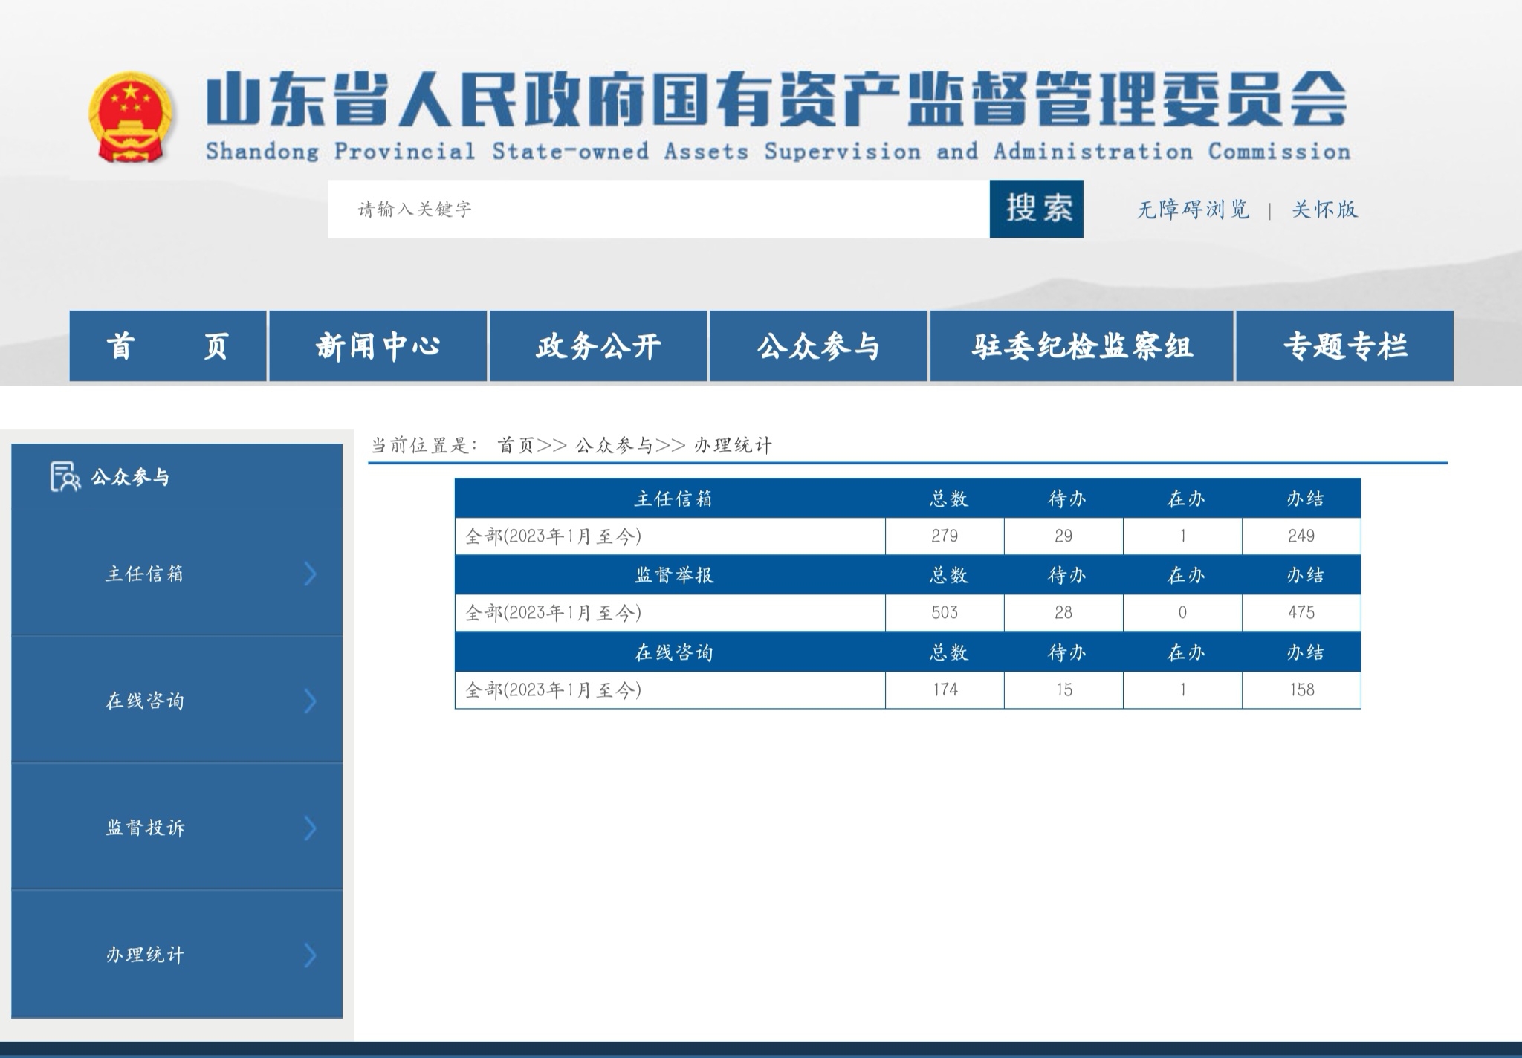Open the 无障碍浏览 accessibility link

point(1193,210)
